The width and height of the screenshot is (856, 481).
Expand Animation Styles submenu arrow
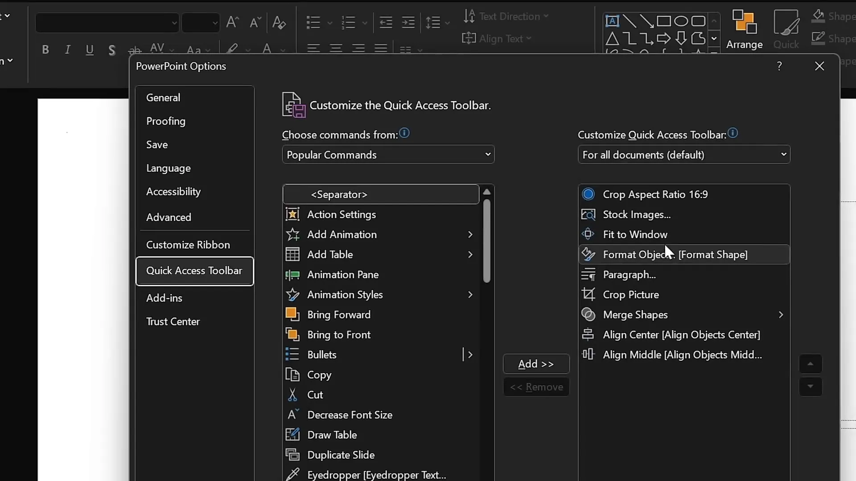pos(470,294)
